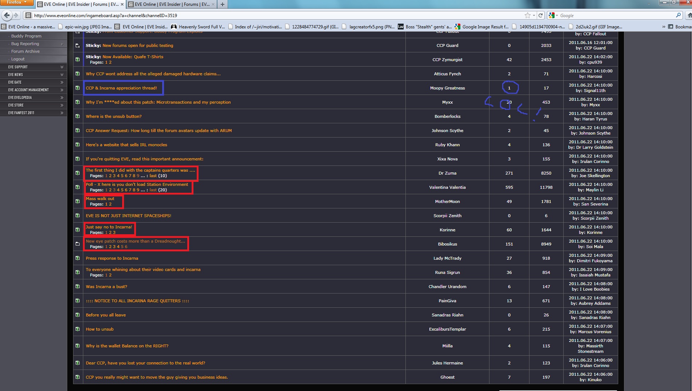Open thread 'Mass walk out'
Image resolution: width=692 pixels, height=391 pixels.
pyautogui.click(x=100, y=199)
